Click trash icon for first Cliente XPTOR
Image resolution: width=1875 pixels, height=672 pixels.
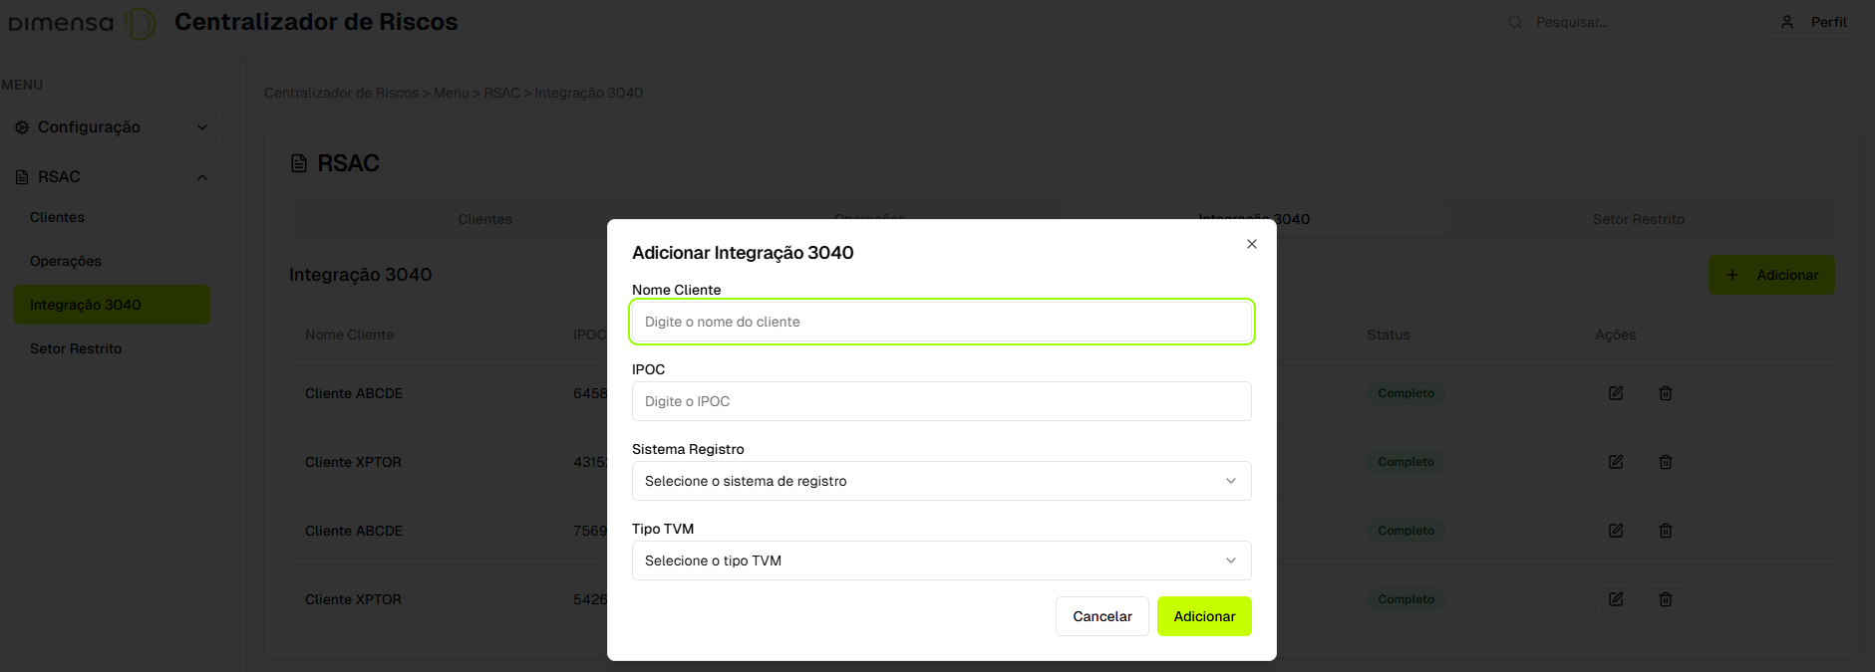pos(1665,462)
